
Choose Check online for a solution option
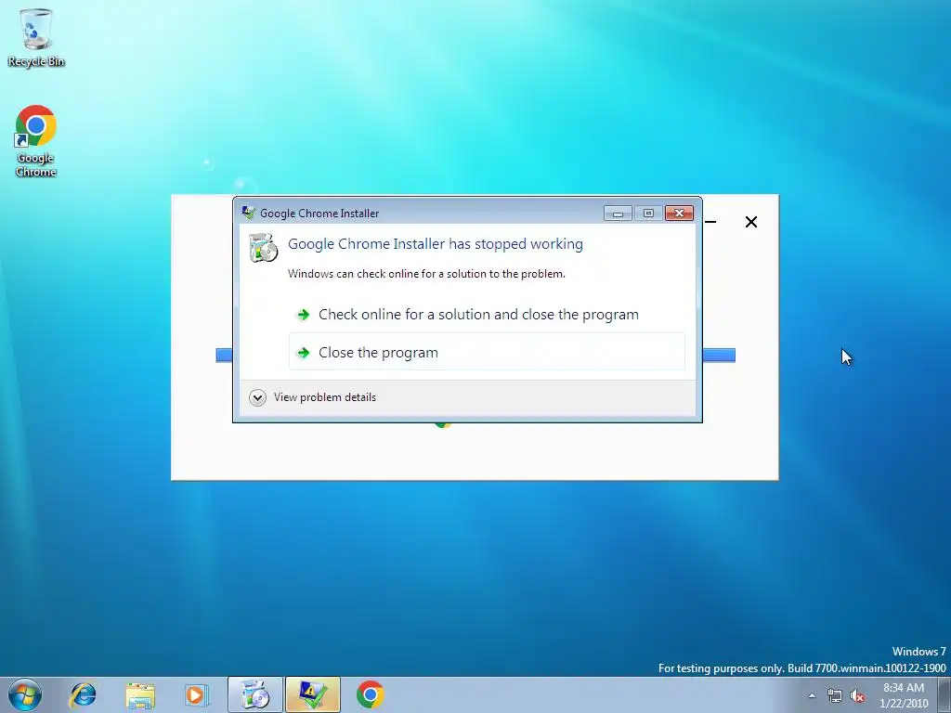(x=487, y=314)
